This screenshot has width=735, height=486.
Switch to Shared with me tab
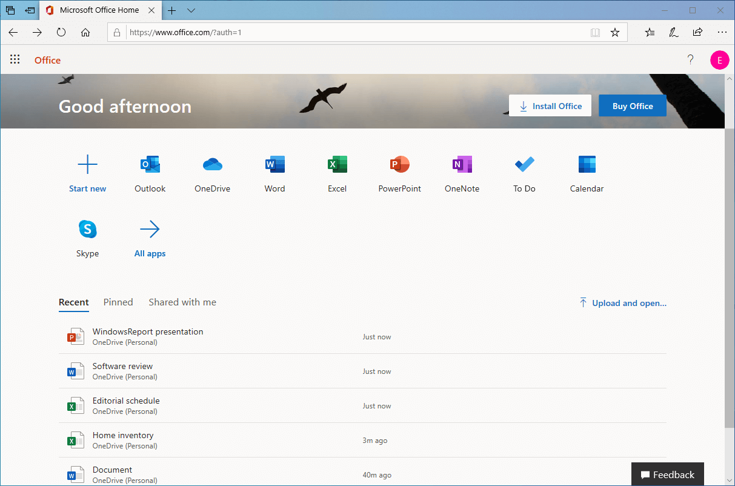182,302
